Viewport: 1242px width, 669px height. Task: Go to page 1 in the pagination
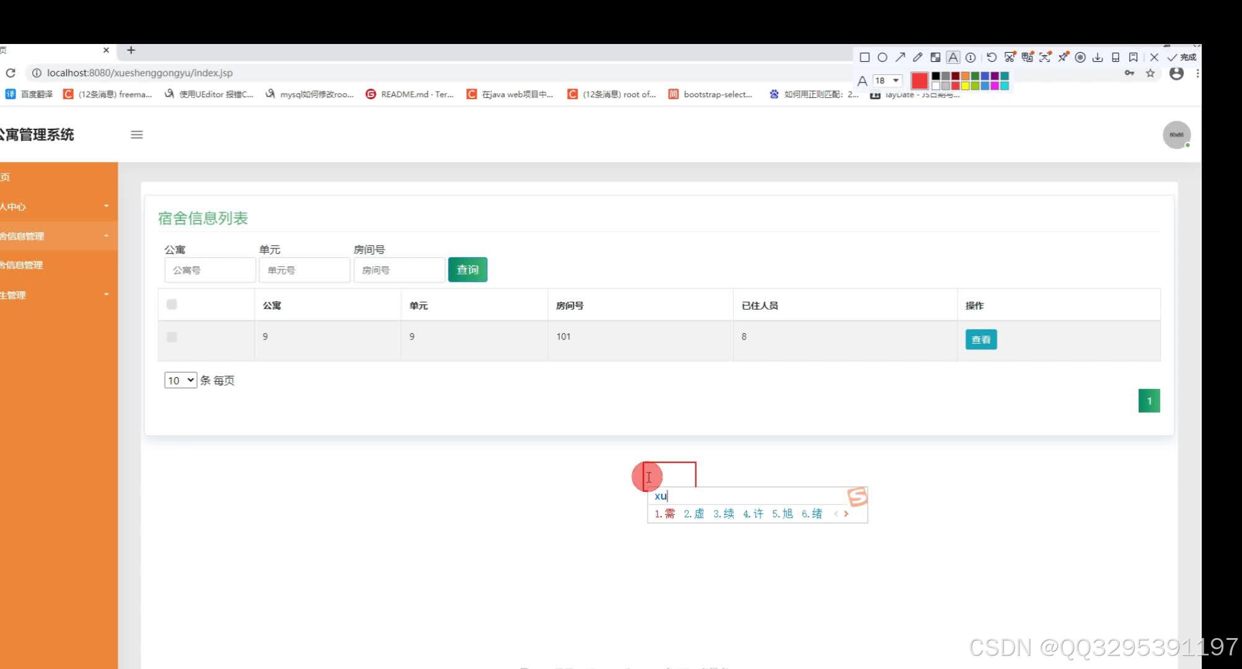1149,401
